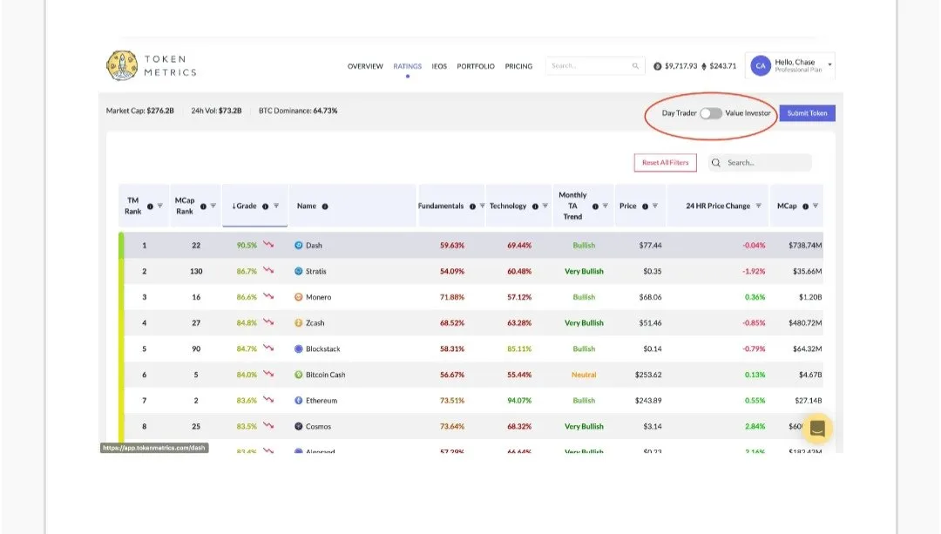Click 'BTC Dominance: 64.73%' stat
The width and height of the screenshot is (941, 534).
click(x=298, y=111)
